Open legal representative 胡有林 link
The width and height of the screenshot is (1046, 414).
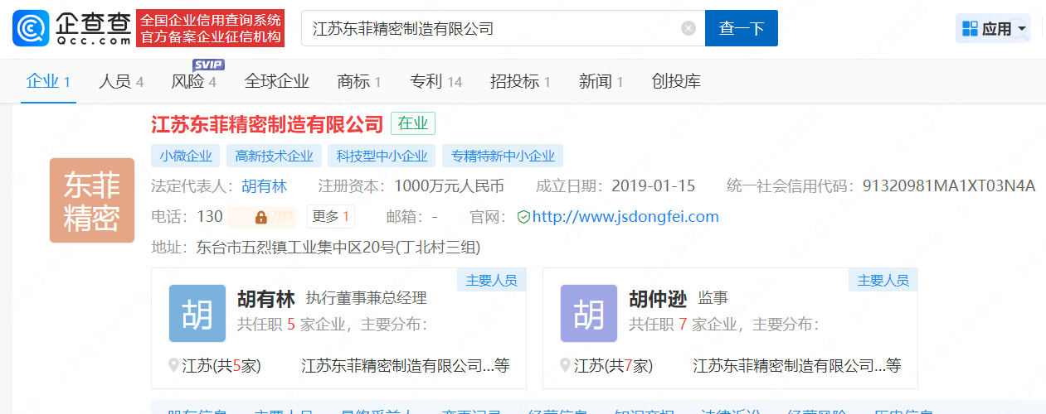click(264, 185)
